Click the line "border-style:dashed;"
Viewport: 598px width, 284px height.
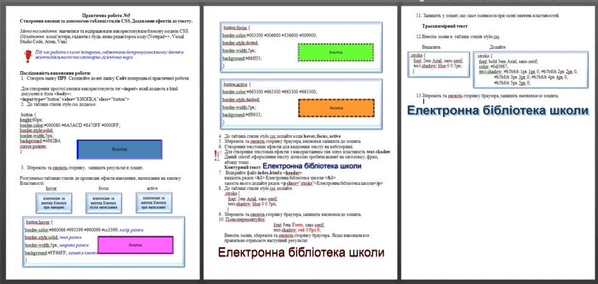click(241, 99)
